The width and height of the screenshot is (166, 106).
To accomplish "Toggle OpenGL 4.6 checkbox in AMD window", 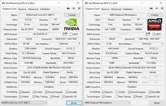I will (146, 97).
